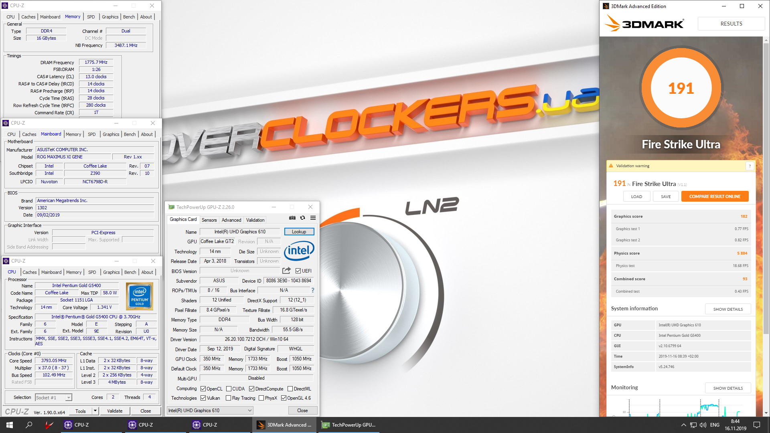Click GPU-Z refresh icon
Image resolution: width=770 pixels, height=433 pixels.
coord(303,218)
